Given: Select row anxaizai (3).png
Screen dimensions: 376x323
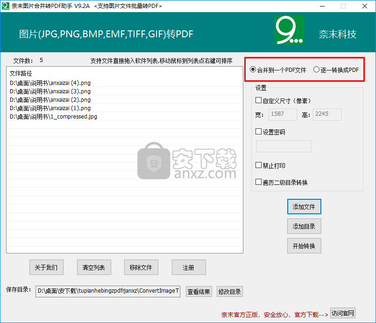Looking at the screenshot, I should click(x=125, y=91).
